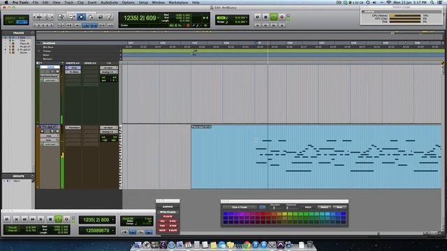Image resolution: width=447 pixels, height=251 pixels.
Task: Open the File menu
Action: (36, 2)
